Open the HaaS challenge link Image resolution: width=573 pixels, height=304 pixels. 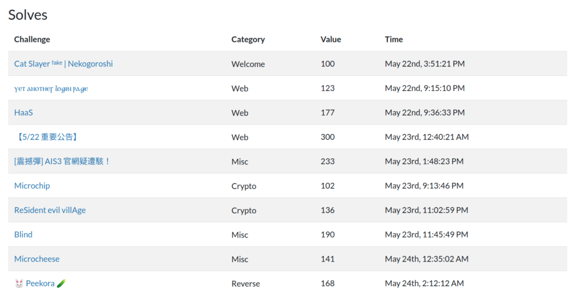24,113
